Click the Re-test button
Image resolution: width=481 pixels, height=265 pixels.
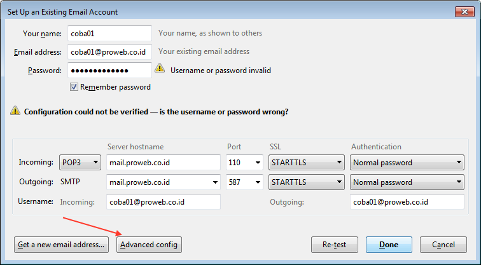(335, 245)
